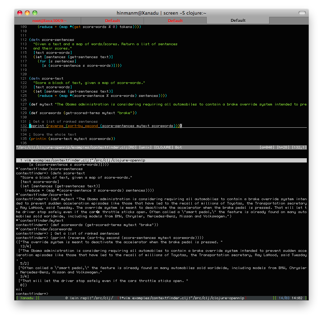323x320 pixels.
Task: Click the red close window button
Action: tap(20, 13)
